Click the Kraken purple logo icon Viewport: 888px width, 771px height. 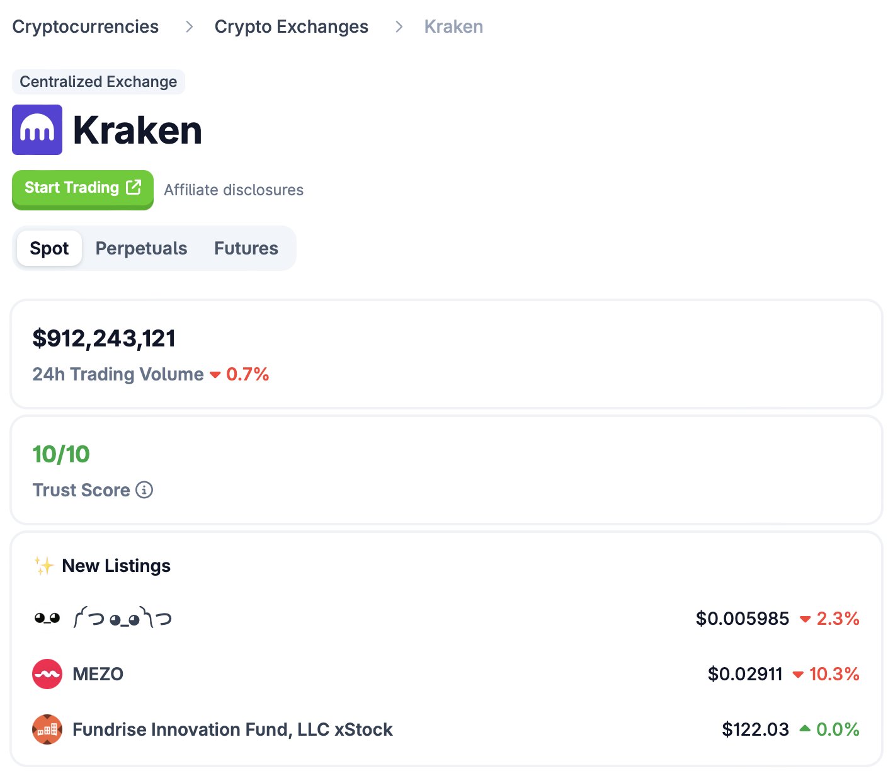point(37,130)
